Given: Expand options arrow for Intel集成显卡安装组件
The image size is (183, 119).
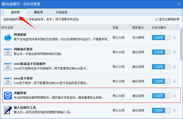Looking at the screenshot, I should pyautogui.click(x=174, y=67).
